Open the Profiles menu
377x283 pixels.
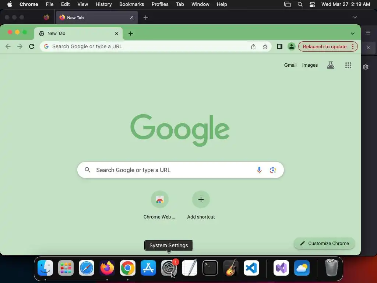click(160, 4)
